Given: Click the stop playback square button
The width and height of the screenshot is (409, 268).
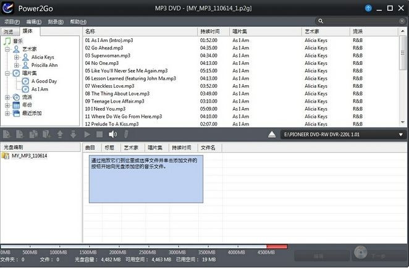Looking at the screenshot, I should click(99, 134).
